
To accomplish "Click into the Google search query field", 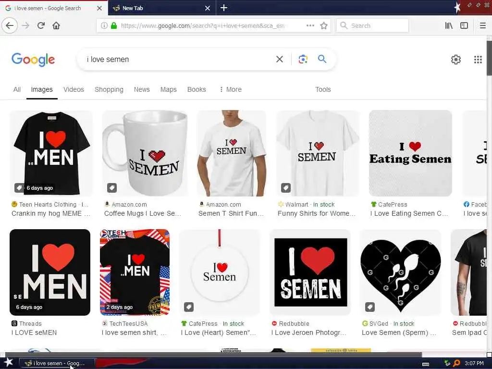I will [x=177, y=59].
